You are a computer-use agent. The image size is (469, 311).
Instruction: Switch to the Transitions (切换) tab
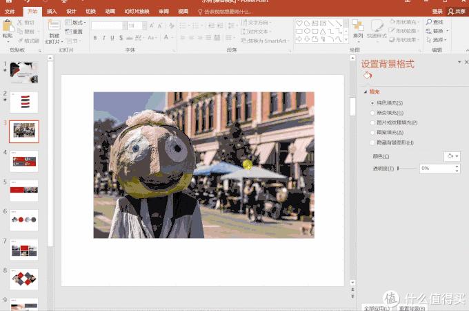90,11
